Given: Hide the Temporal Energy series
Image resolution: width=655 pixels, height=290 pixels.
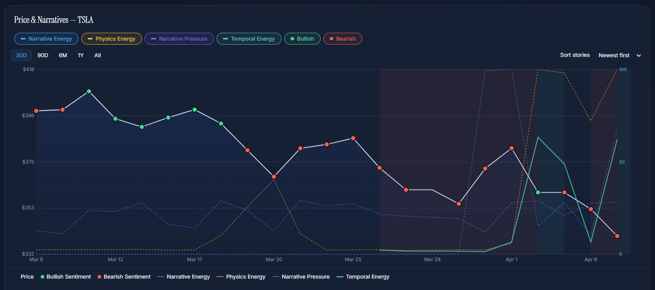Looking at the screenshot, I should (x=249, y=39).
